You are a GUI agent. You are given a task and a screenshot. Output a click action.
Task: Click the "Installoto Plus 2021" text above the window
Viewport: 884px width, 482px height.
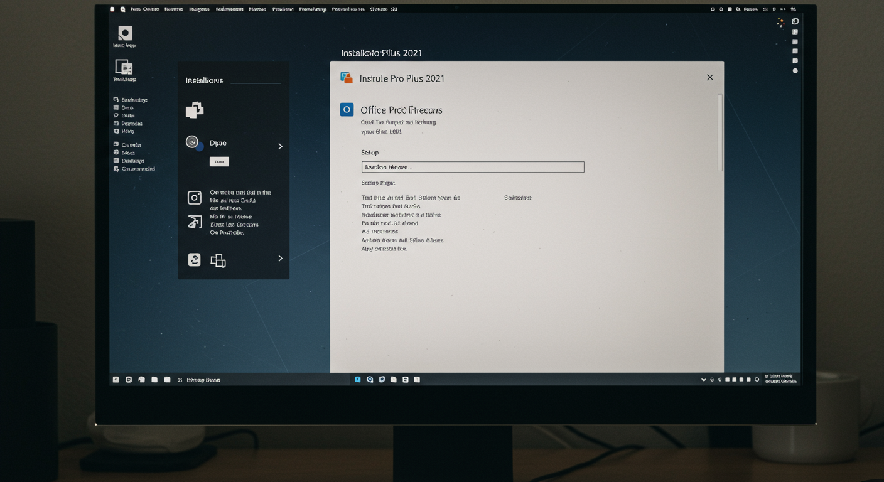pos(381,53)
